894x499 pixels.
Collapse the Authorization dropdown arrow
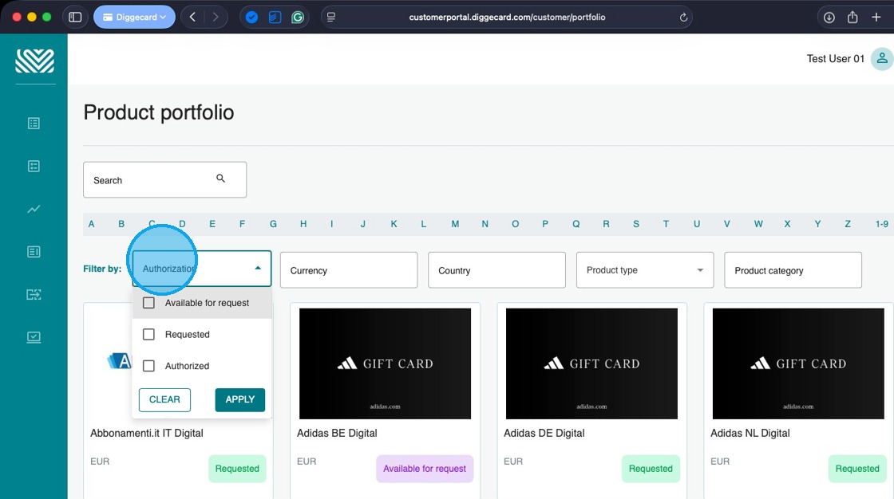258,269
